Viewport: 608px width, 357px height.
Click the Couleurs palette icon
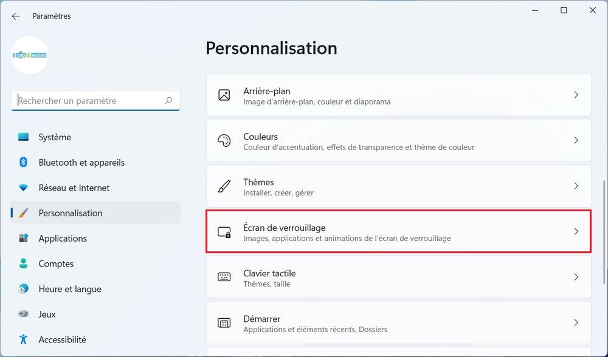pyautogui.click(x=224, y=141)
